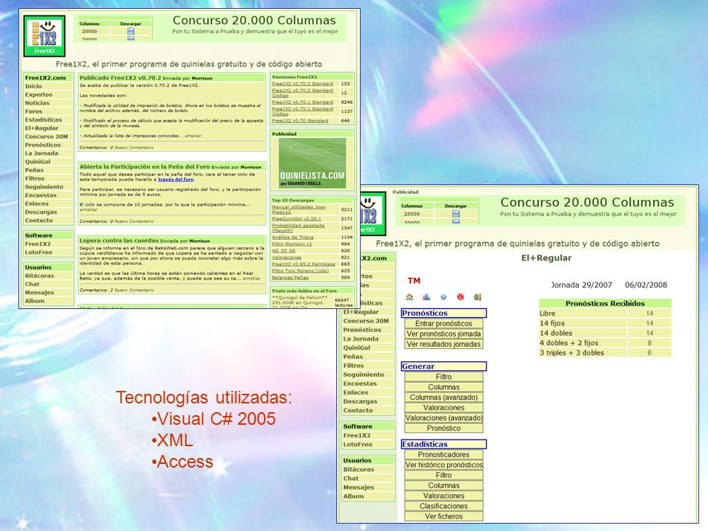
Task: Open the Free1X2 v0.70 Standard link
Action: 300,120
